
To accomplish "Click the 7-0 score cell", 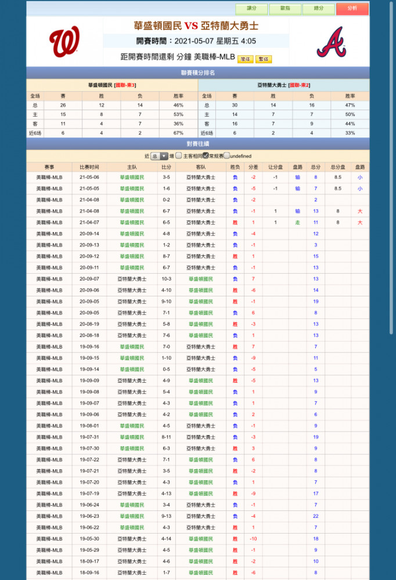I will pyautogui.click(x=166, y=347).
